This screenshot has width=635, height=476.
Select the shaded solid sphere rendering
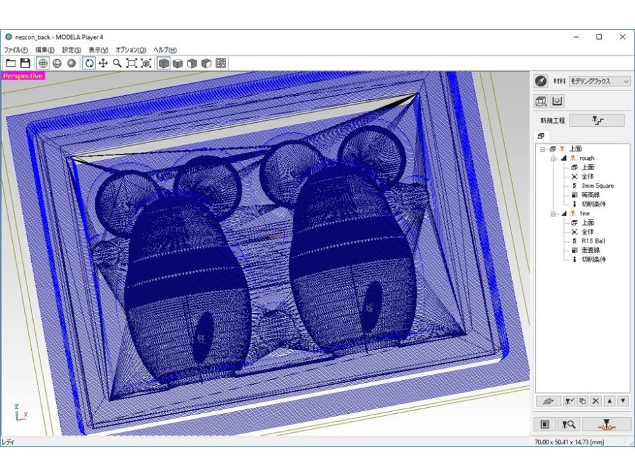coord(72,63)
